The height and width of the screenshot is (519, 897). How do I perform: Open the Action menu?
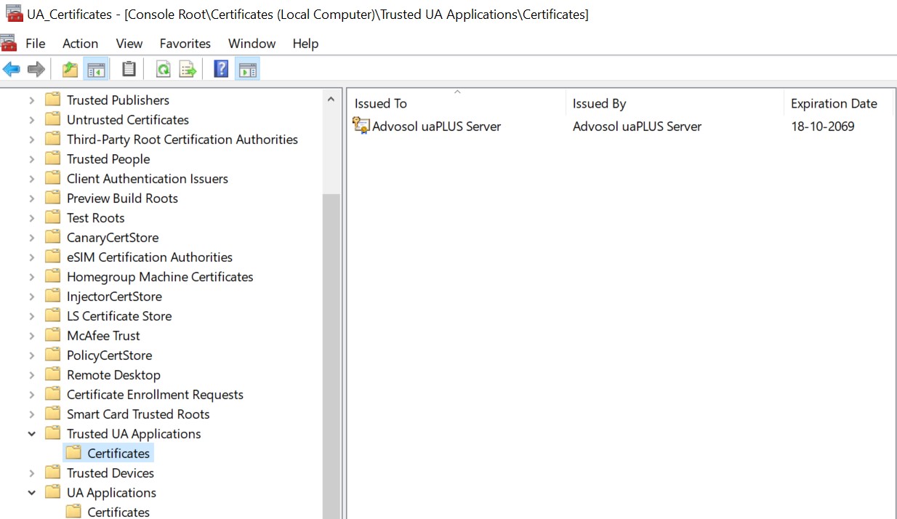click(80, 44)
